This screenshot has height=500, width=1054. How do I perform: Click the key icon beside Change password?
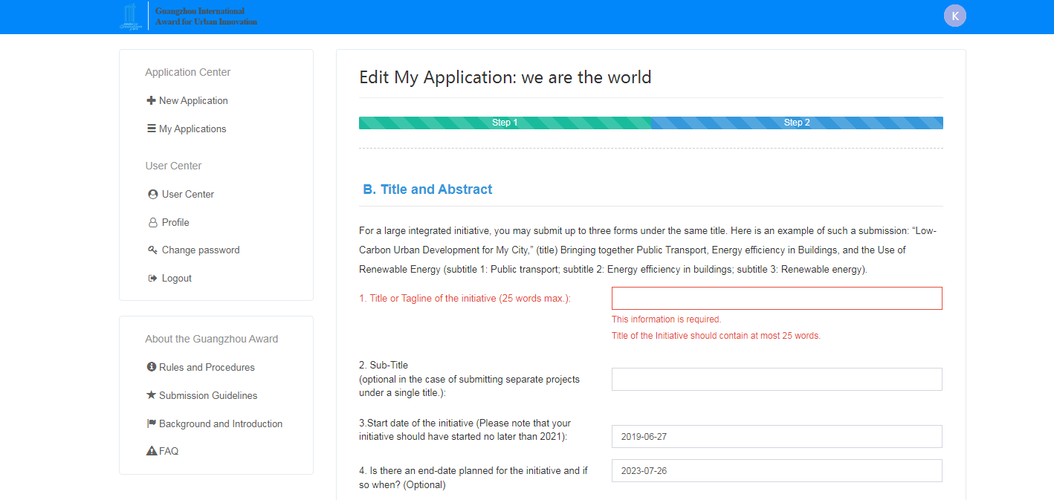152,250
